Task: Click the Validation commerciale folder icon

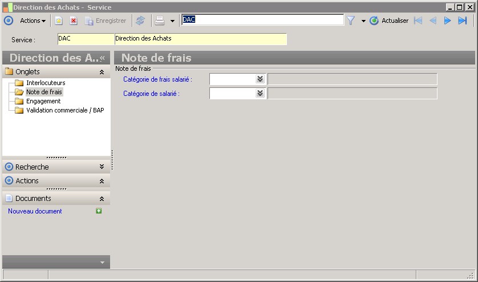Action: coord(19,110)
